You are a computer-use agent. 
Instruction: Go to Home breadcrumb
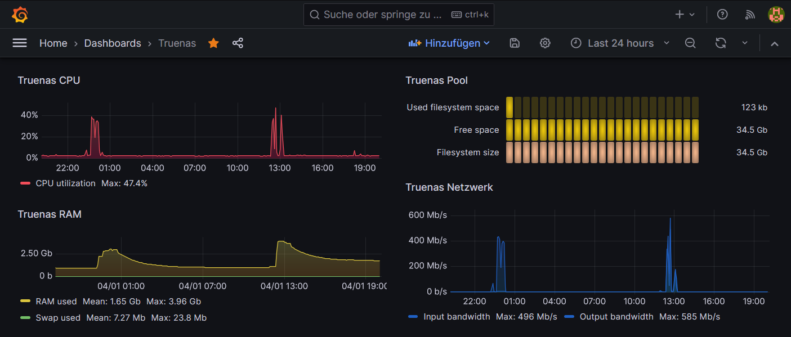click(53, 43)
